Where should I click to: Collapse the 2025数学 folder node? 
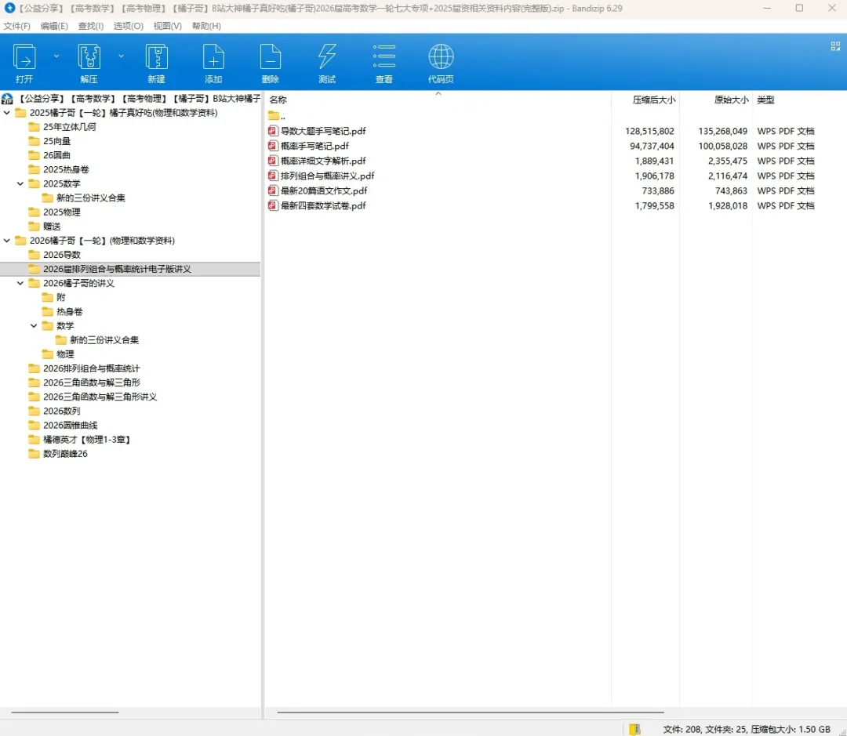click(20, 183)
